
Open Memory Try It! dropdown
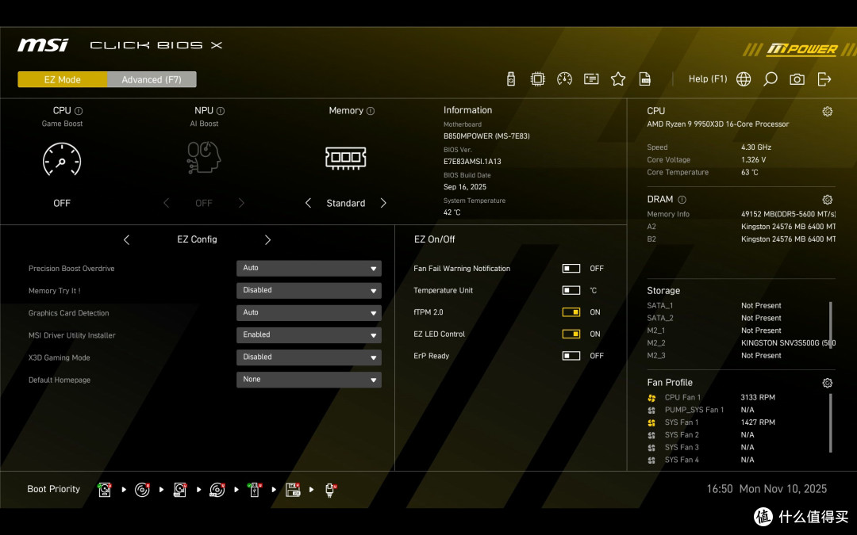309,290
